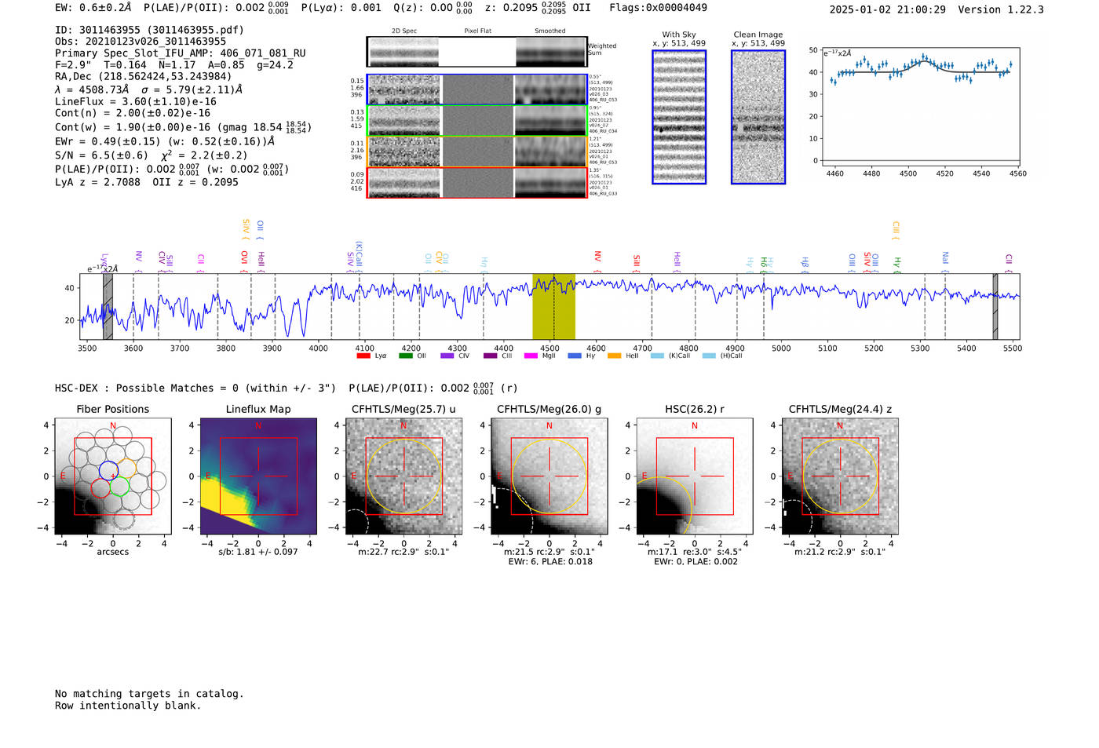Image resolution: width=1099 pixels, height=748 pixels.
Task: Click the EW: 0.6±0.2Å header value
Action: 93,8
